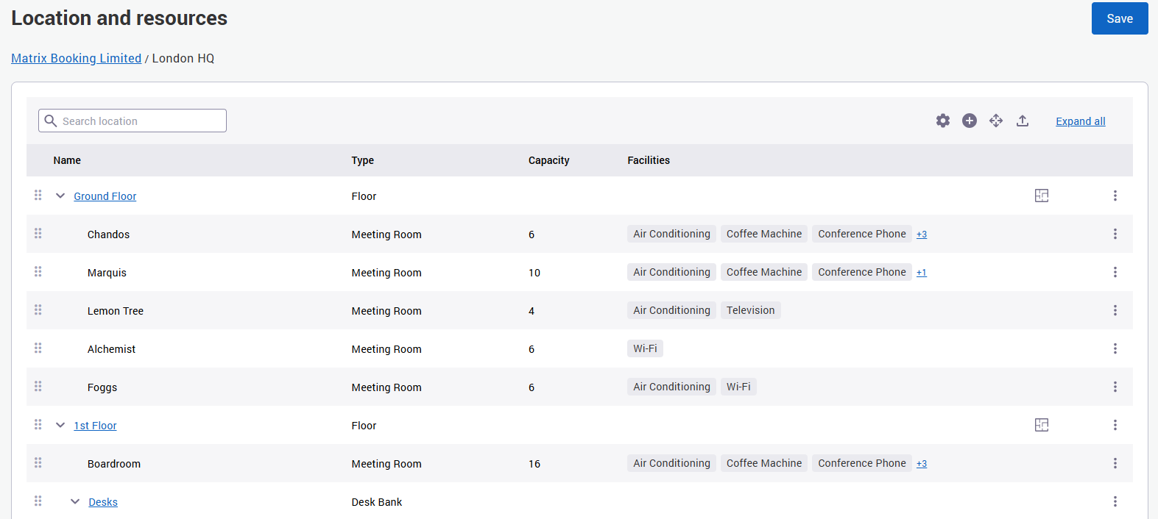The image size is (1158, 519).
Task: Click Wi-Fi tag in Alchemist row
Action: (646, 348)
